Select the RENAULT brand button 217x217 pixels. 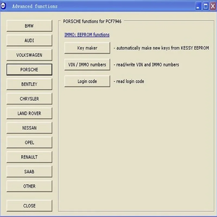(x=29, y=157)
